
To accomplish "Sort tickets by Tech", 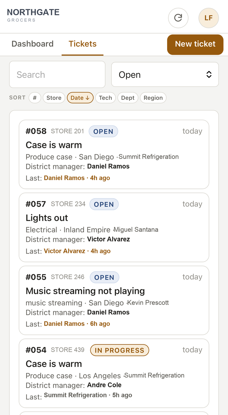I will point(105,98).
